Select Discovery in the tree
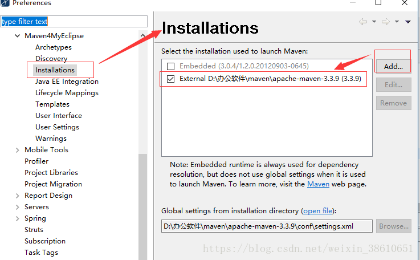420x260 pixels. [x=51, y=59]
